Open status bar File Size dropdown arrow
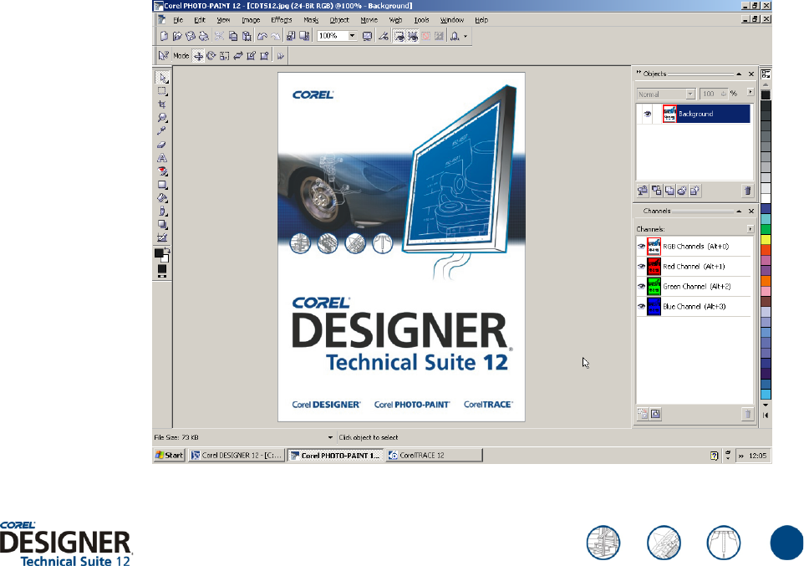Screen dimensions: 804x566 pos(330,437)
